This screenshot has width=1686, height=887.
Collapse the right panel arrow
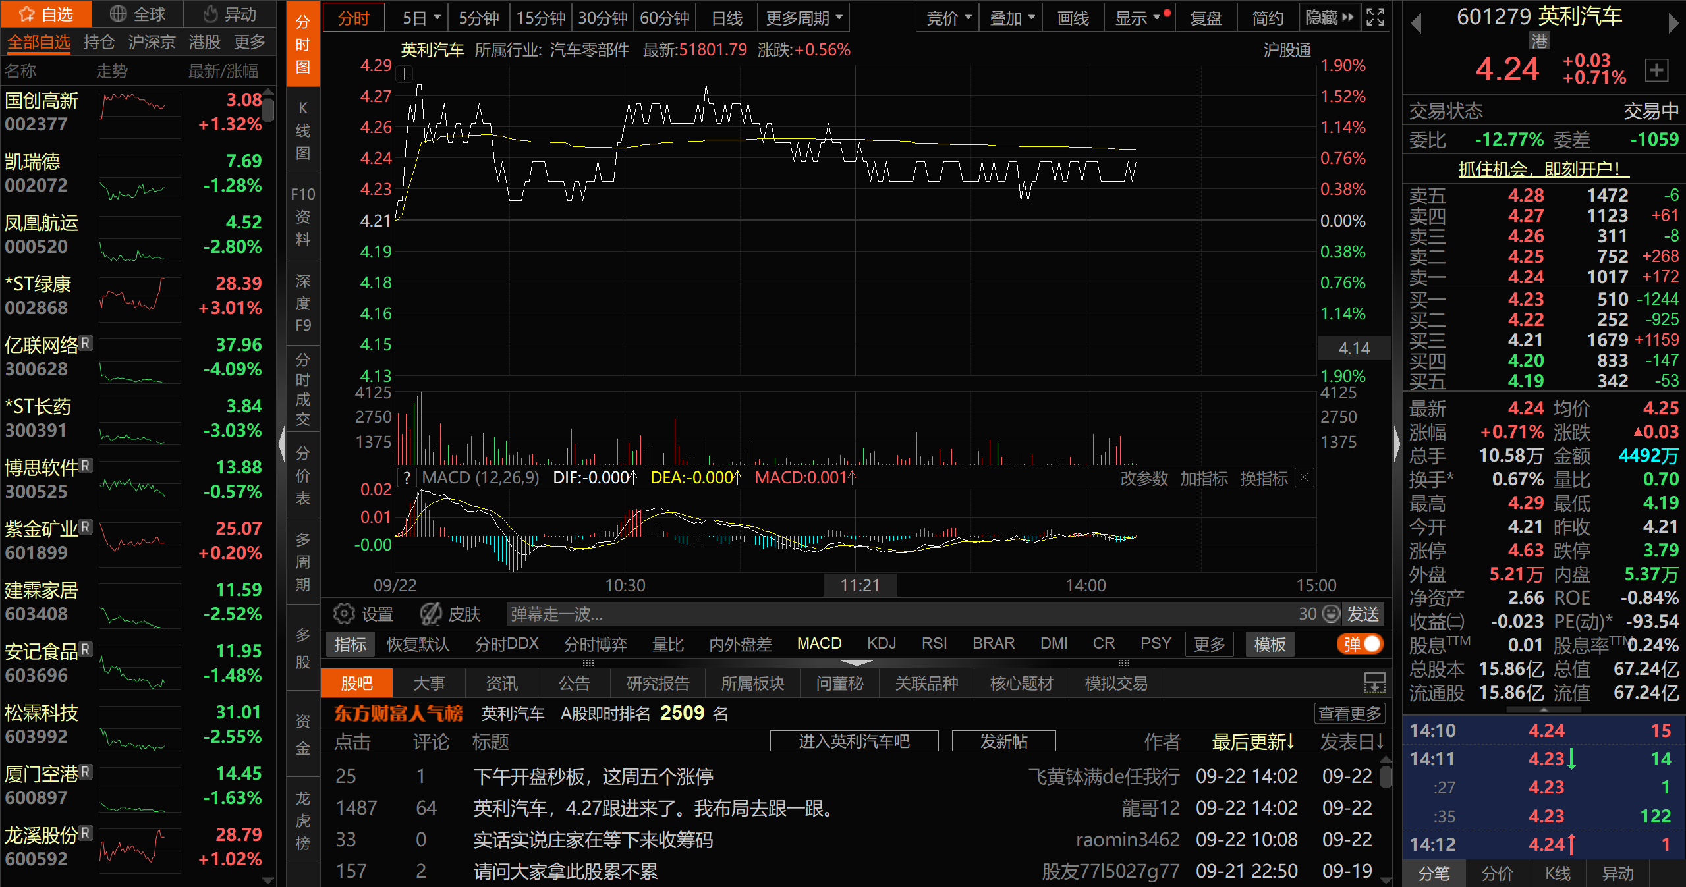click(x=1397, y=444)
